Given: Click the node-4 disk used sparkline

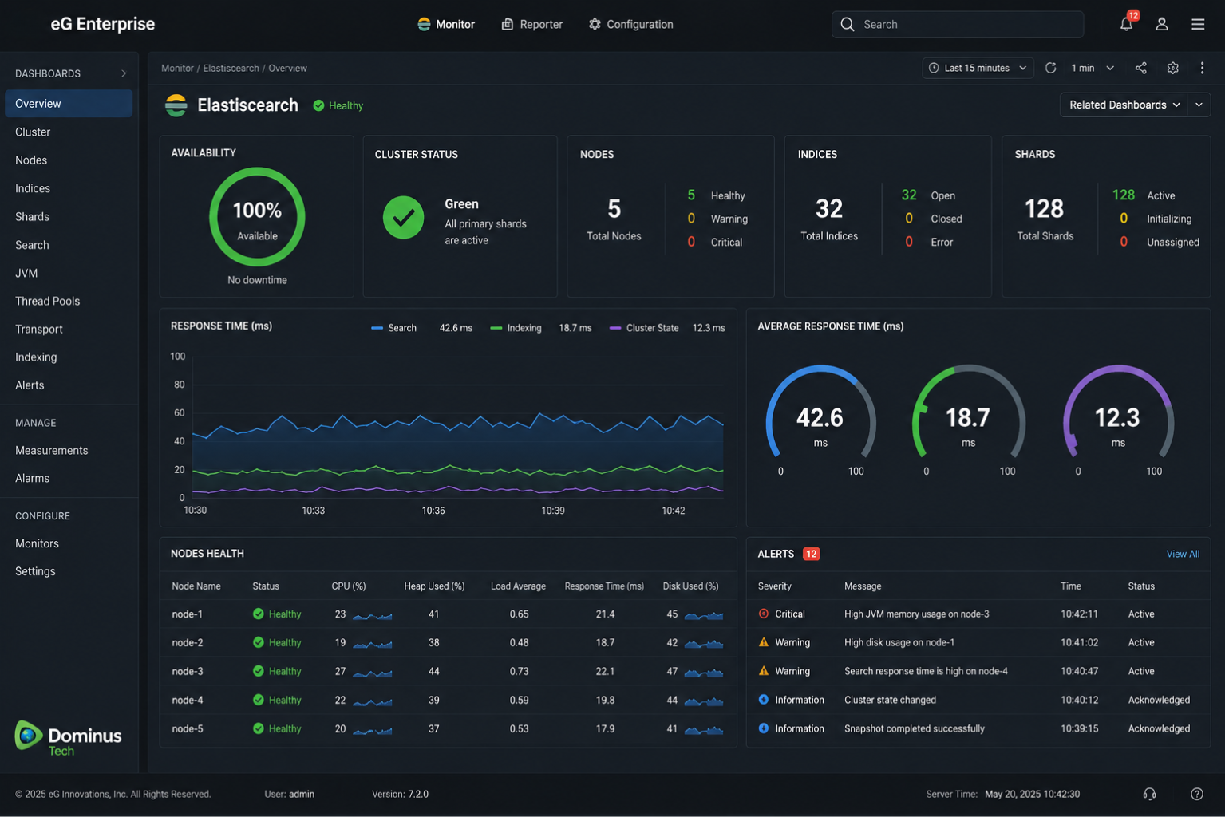Looking at the screenshot, I should pyautogui.click(x=704, y=701).
